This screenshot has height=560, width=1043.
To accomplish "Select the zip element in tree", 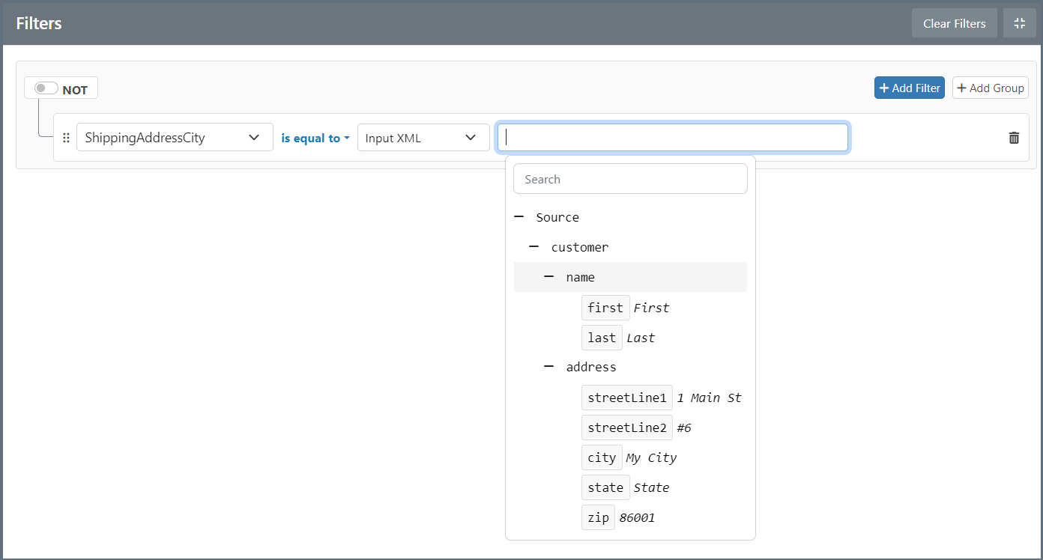I will 598,517.
